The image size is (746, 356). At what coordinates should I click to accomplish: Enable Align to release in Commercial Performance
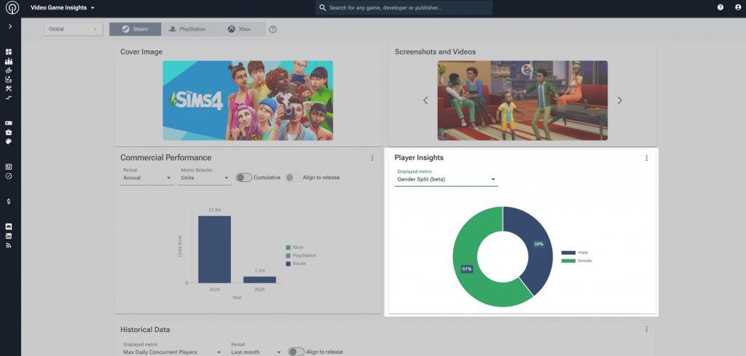[x=293, y=178]
